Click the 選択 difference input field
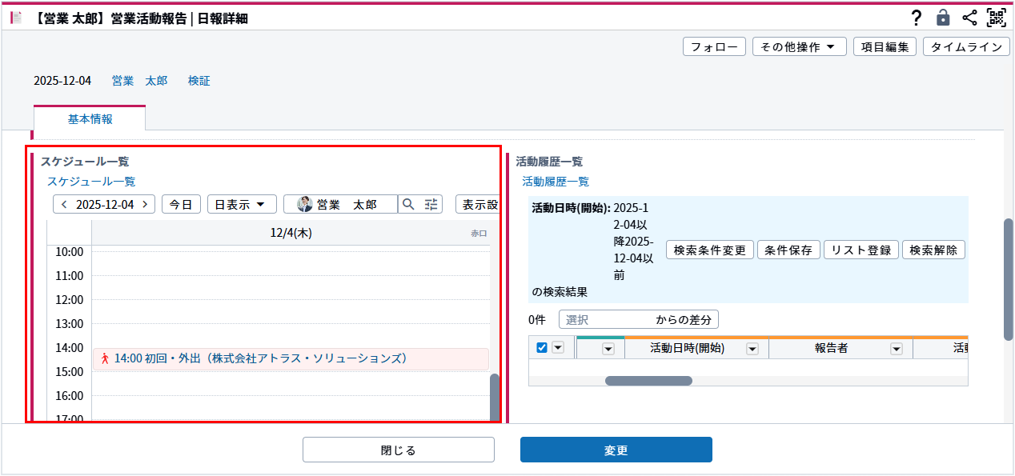Viewport: 1015px width, 476px height. point(604,320)
